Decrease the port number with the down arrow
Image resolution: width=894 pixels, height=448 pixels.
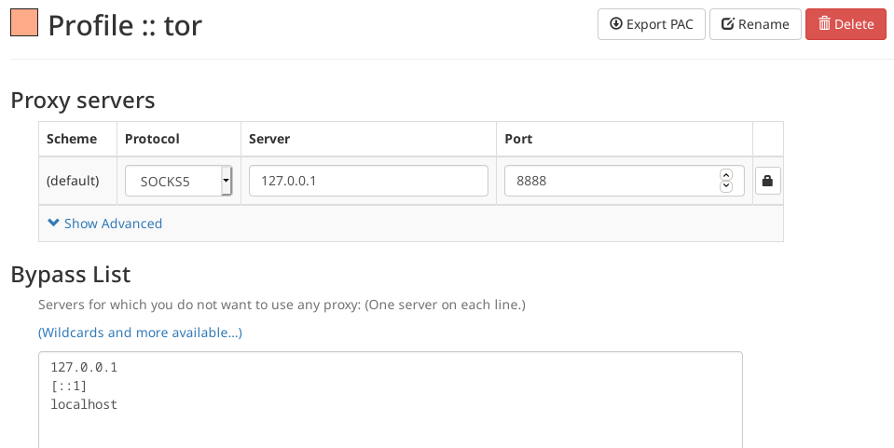click(726, 186)
